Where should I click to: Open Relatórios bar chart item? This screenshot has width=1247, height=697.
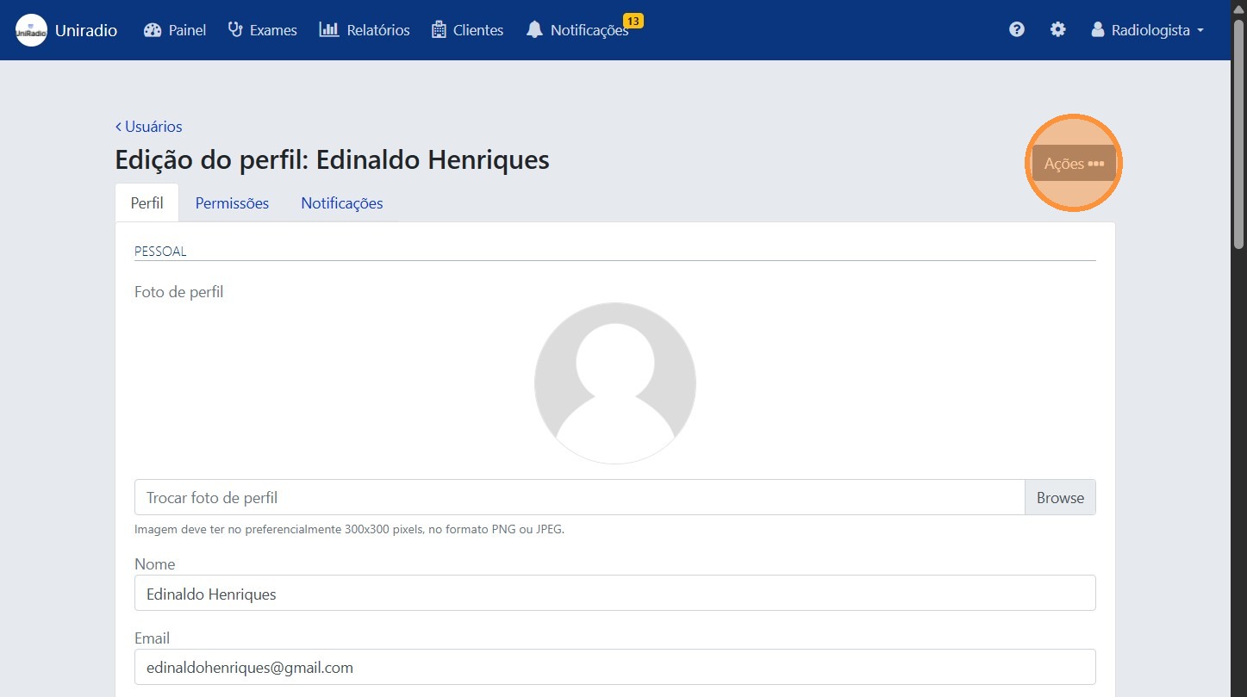click(328, 30)
